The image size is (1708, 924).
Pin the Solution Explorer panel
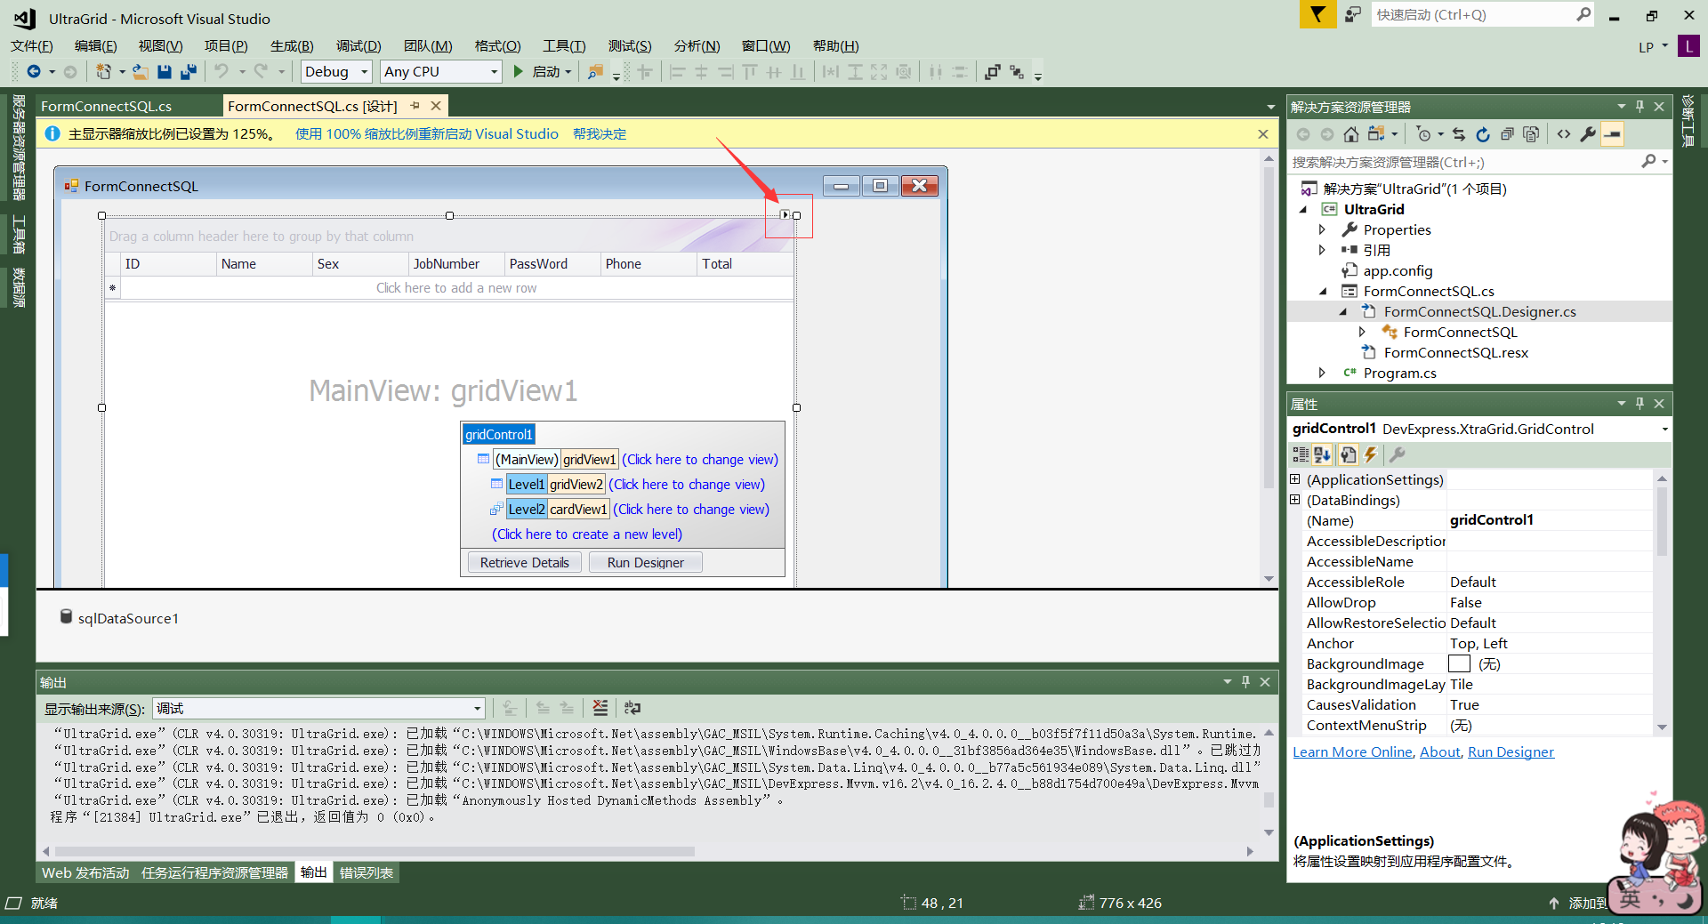point(1640,106)
